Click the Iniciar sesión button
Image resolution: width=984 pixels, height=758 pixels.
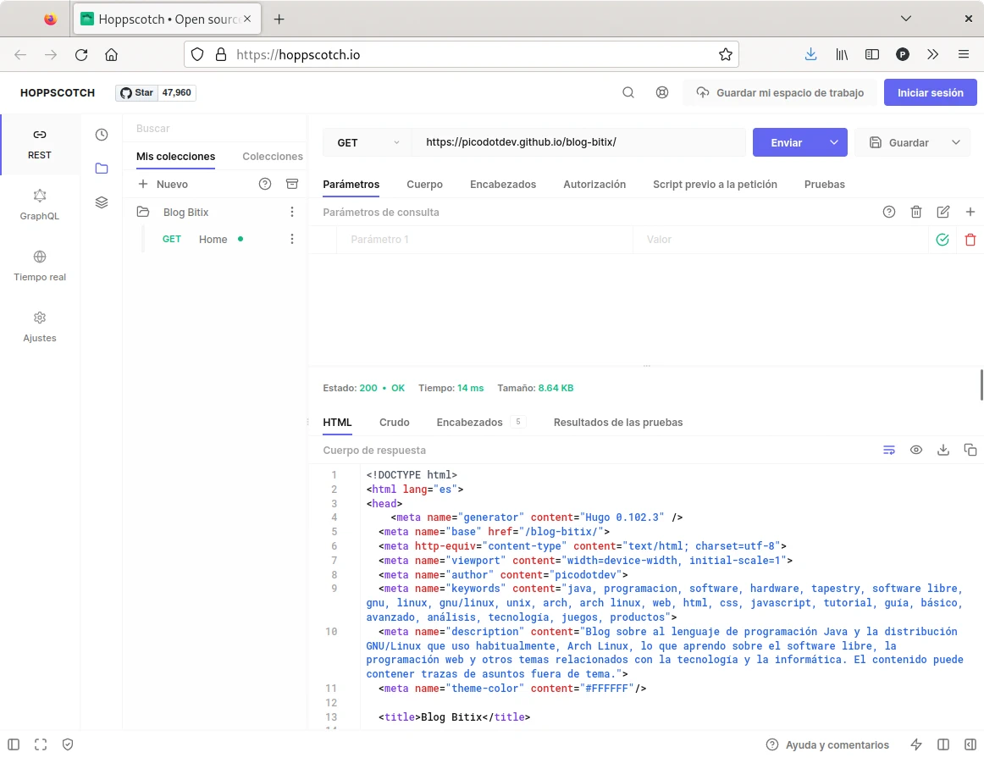coord(930,93)
